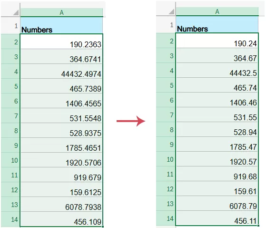Click row 11 header in right sheet
The width and height of the screenshot is (266, 228).
coord(166,174)
